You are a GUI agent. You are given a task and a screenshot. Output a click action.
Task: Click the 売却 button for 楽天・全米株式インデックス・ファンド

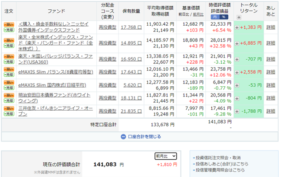tap(8, 46)
